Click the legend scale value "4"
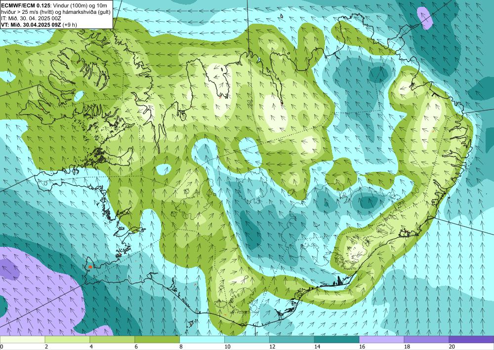494x350 pixels. tap(91, 347)
